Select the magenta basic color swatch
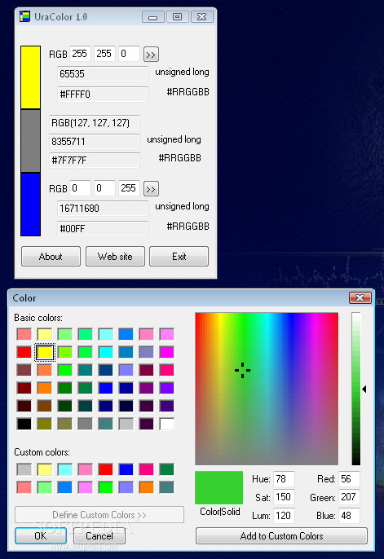Screen dimensions: 384x559 (167, 352)
